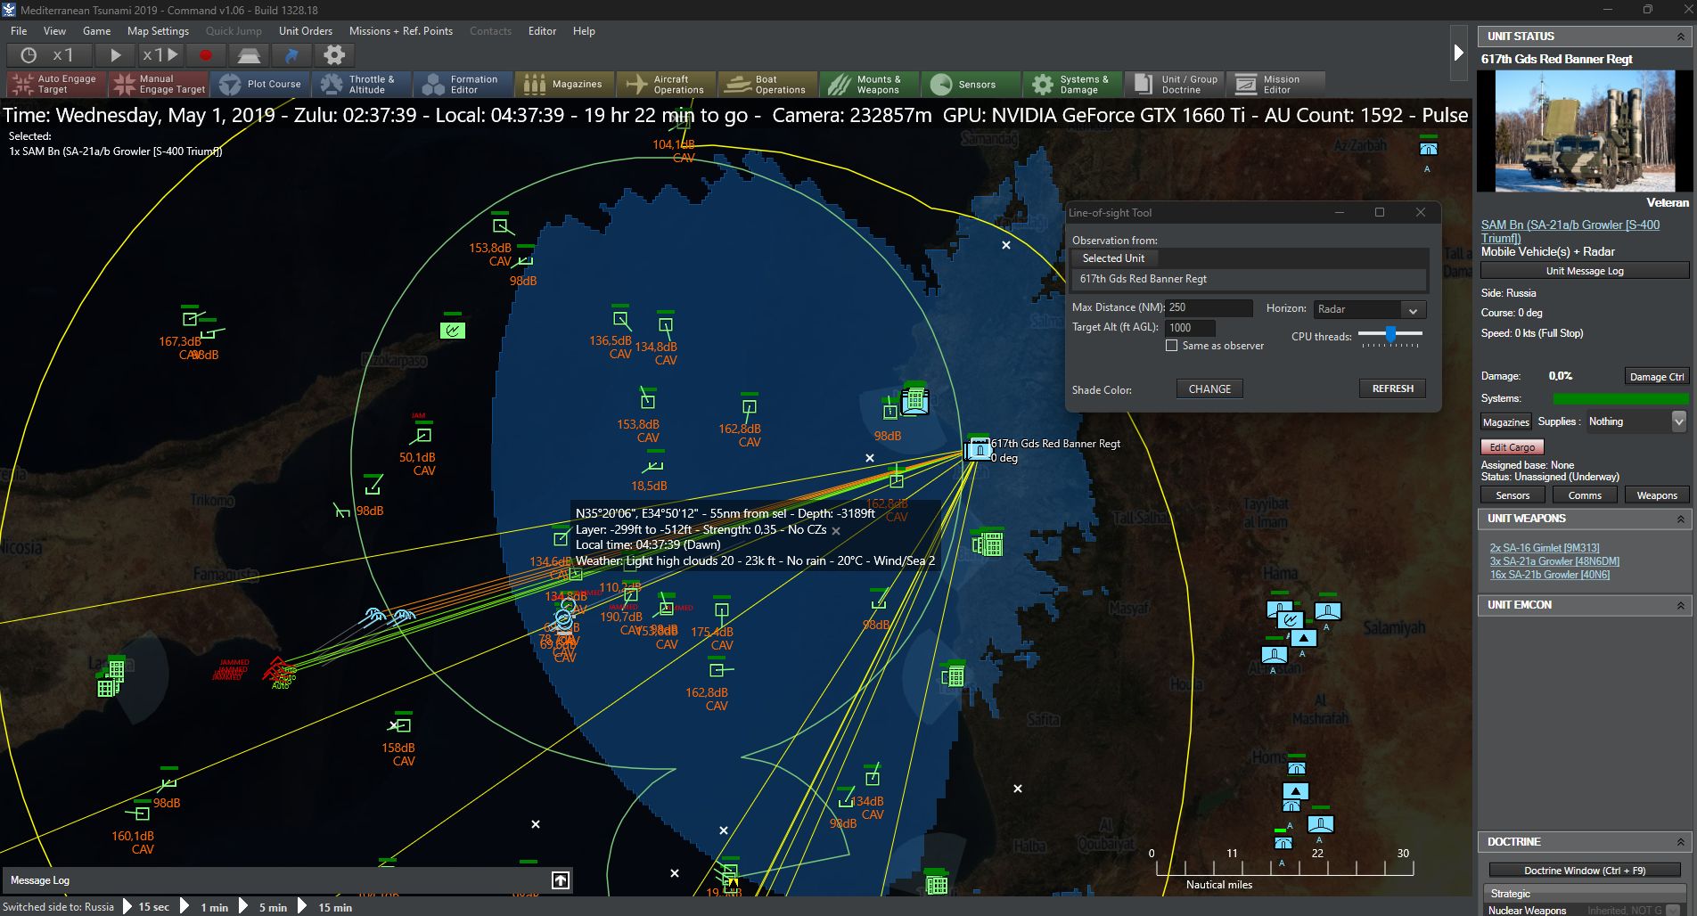Click the time compression clock icon
The width and height of the screenshot is (1697, 916).
click(29, 55)
